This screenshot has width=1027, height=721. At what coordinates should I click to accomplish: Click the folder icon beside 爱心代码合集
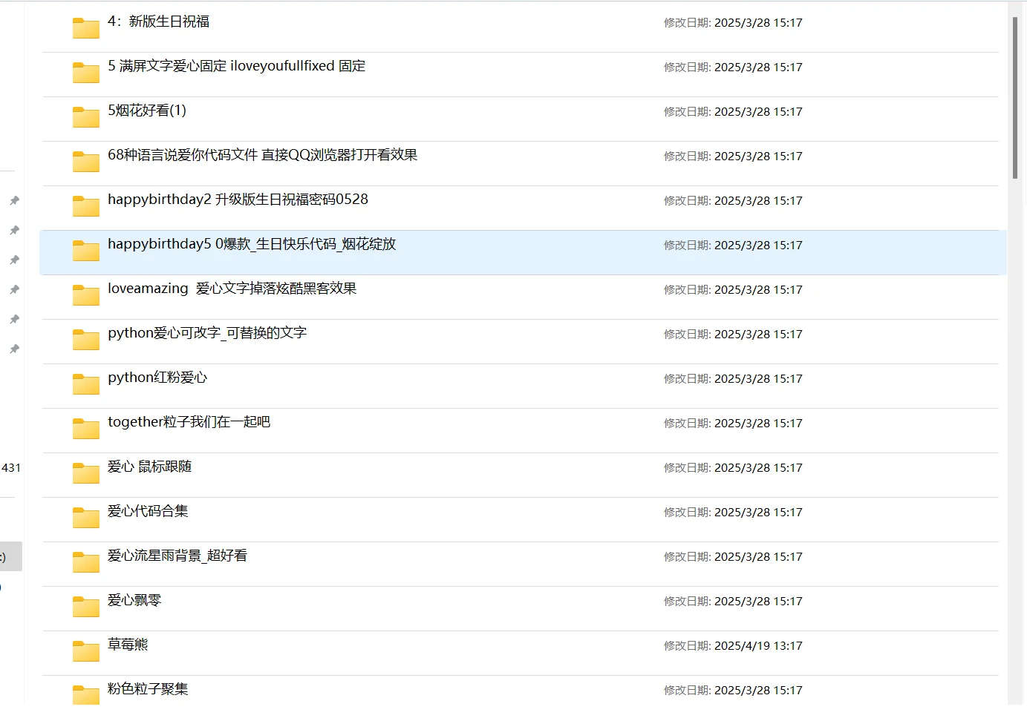[85, 517]
